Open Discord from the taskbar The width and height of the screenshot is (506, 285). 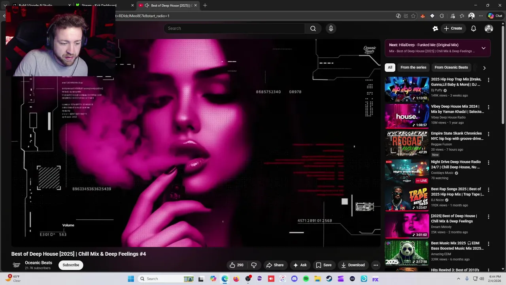coord(294,279)
